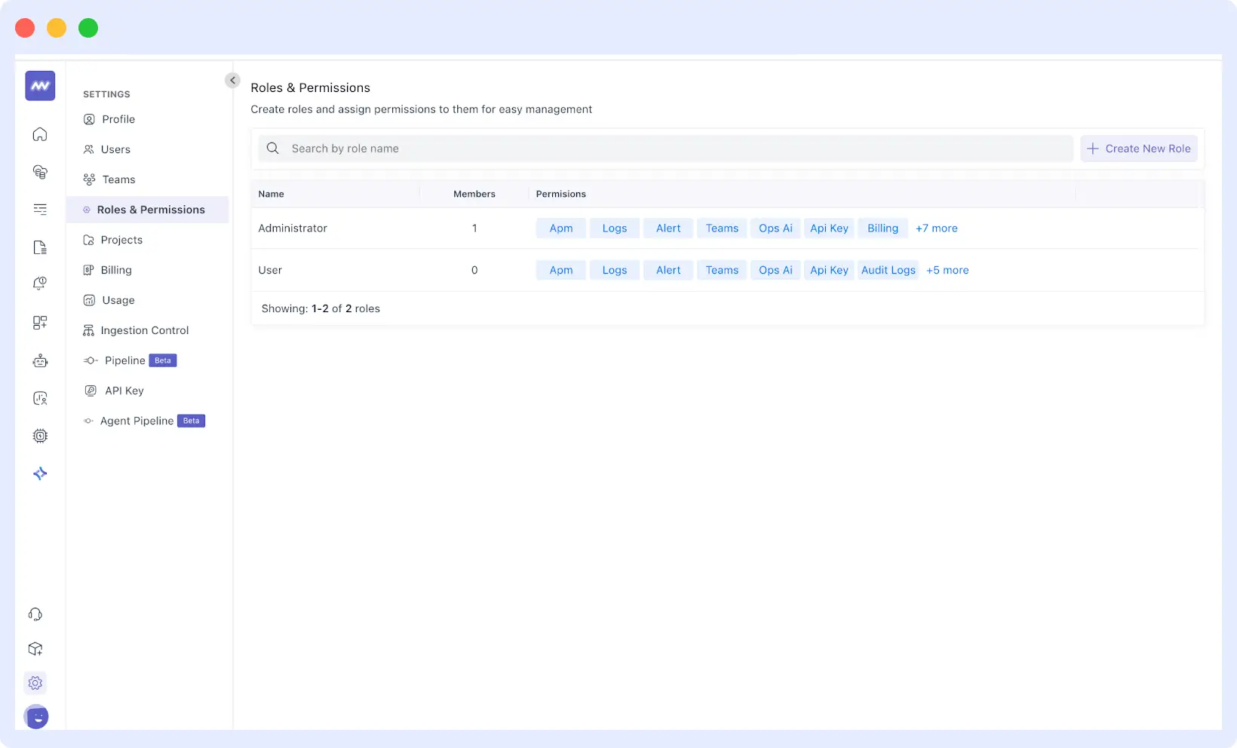Image resolution: width=1237 pixels, height=748 pixels.
Task: Select the Billing permission chip for Administrator
Action: pyautogui.click(x=882, y=228)
